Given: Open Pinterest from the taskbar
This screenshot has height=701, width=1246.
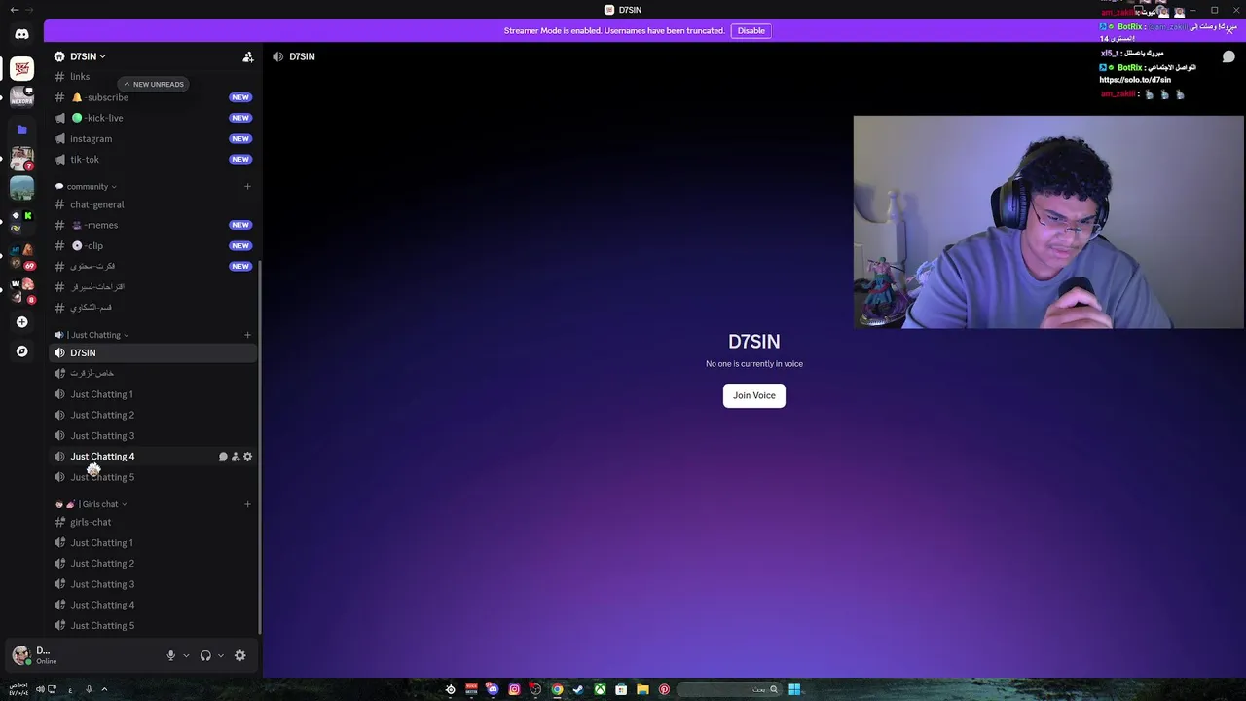Looking at the screenshot, I should (664, 689).
